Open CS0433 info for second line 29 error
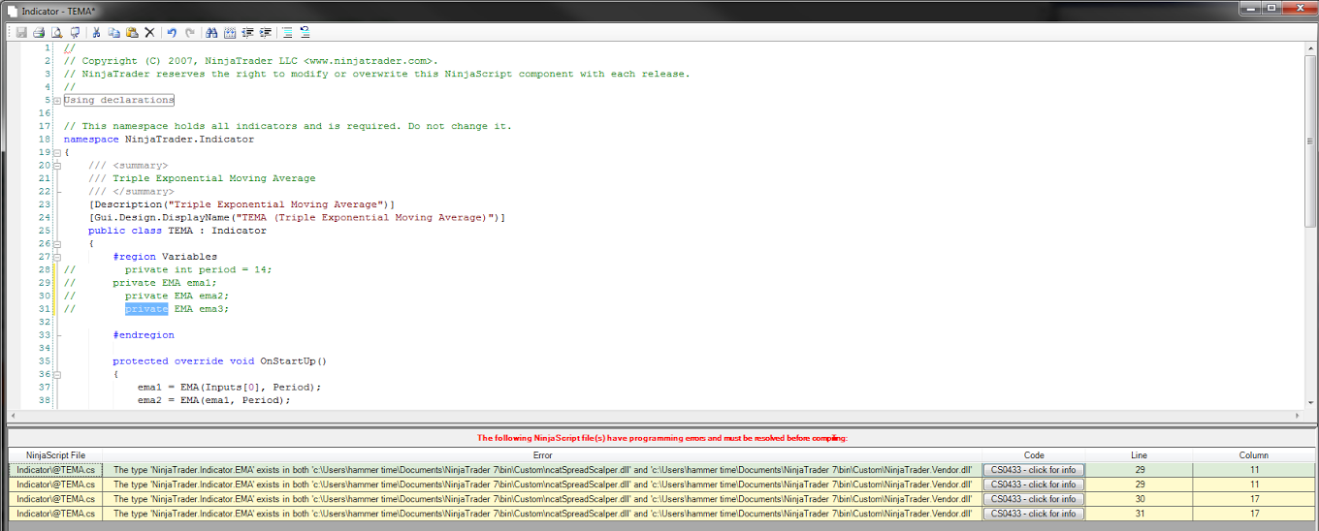This screenshot has height=531, width=1319. (1033, 484)
